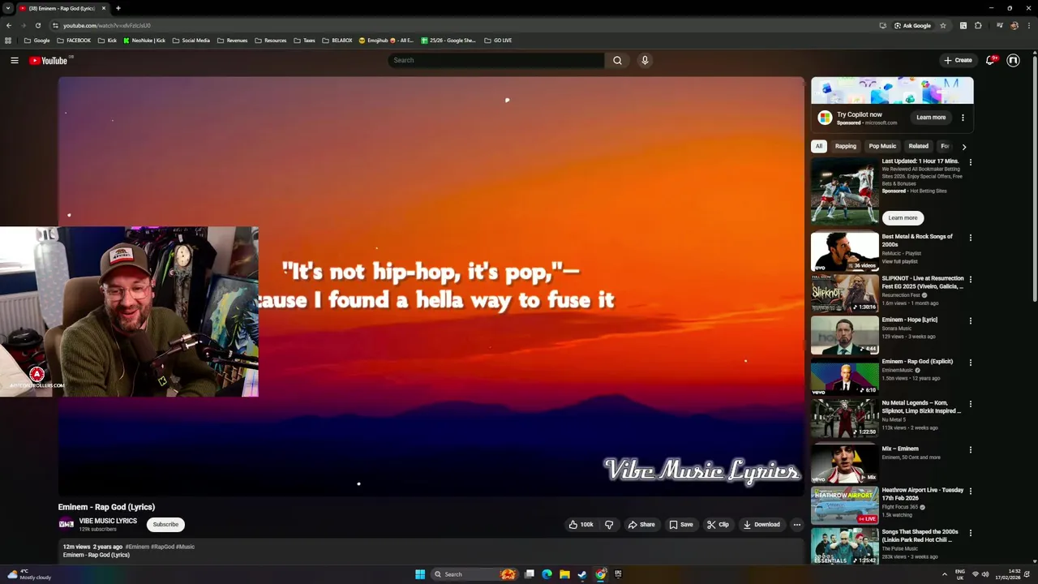1038x584 pixels.
Task: Open options for Mix – Eminem
Action: pos(970,449)
